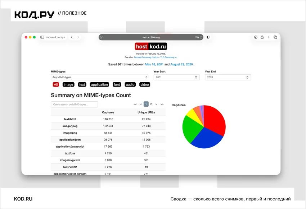The height and width of the screenshot is (209, 306).
Task: Go to previous page with < button
Action: tap(141, 104)
